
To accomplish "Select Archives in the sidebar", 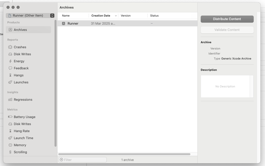I will [x=20, y=30].
